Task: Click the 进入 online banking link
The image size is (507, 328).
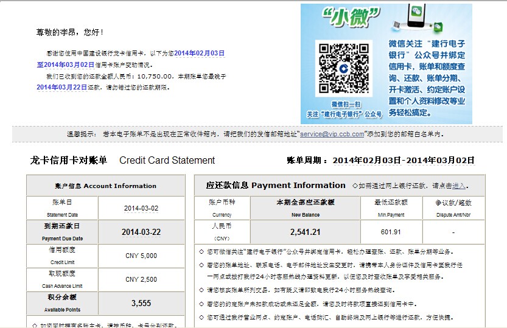Action: pos(459,186)
